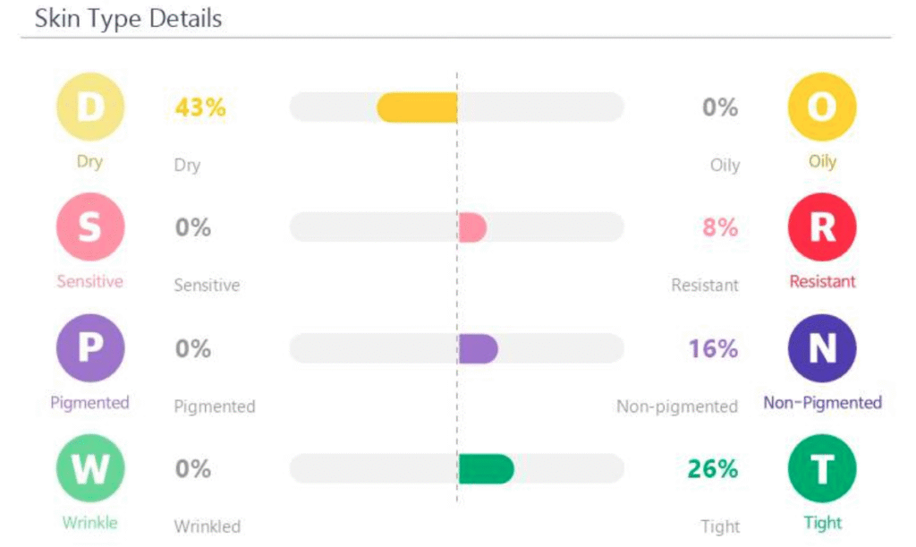The width and height of the screenshot is (916, 547).
Task: Click the Skin Type Details heading
Action: click(x=128, y=19)
